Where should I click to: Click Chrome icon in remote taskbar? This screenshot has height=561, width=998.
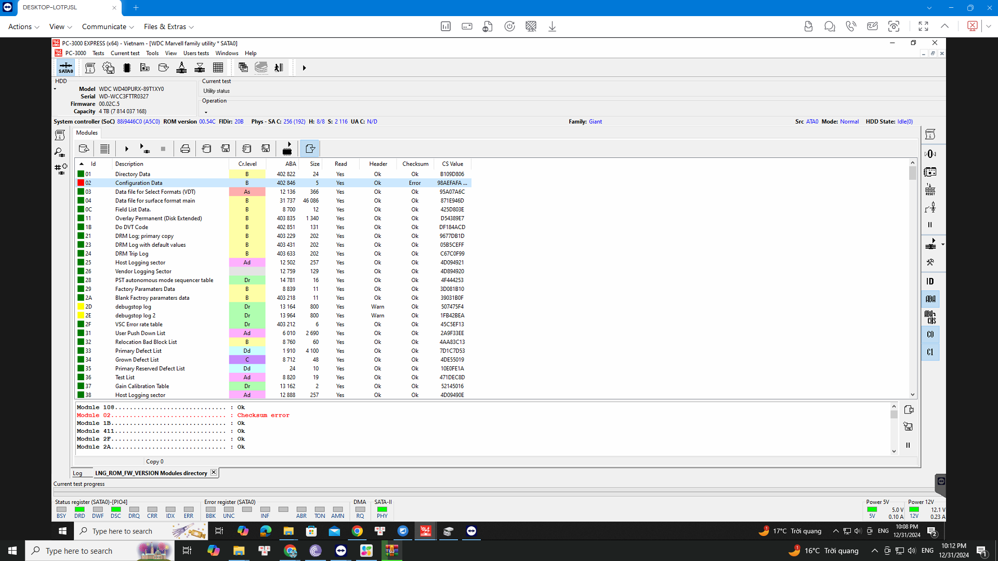[357, 531]
